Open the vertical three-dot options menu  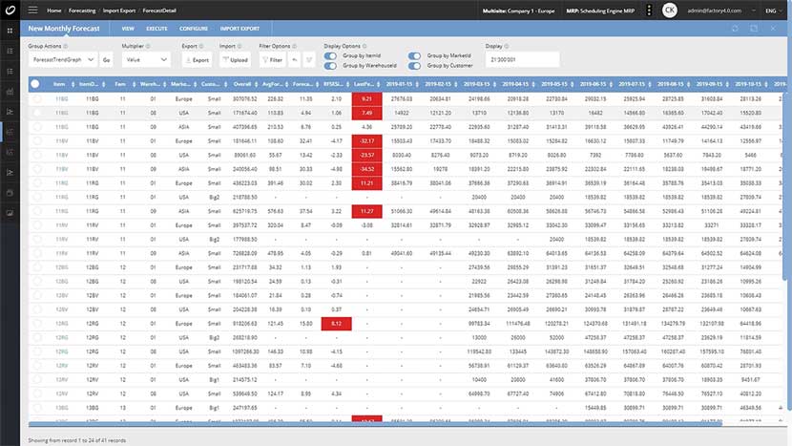tap(649, 11)
